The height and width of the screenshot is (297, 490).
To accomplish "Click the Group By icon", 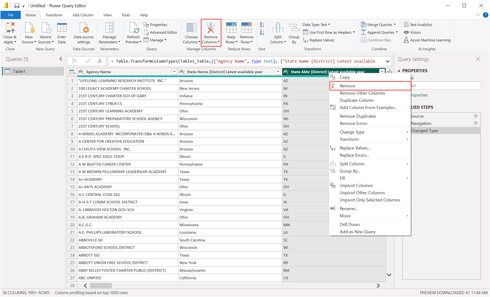I will click(294, 33).
